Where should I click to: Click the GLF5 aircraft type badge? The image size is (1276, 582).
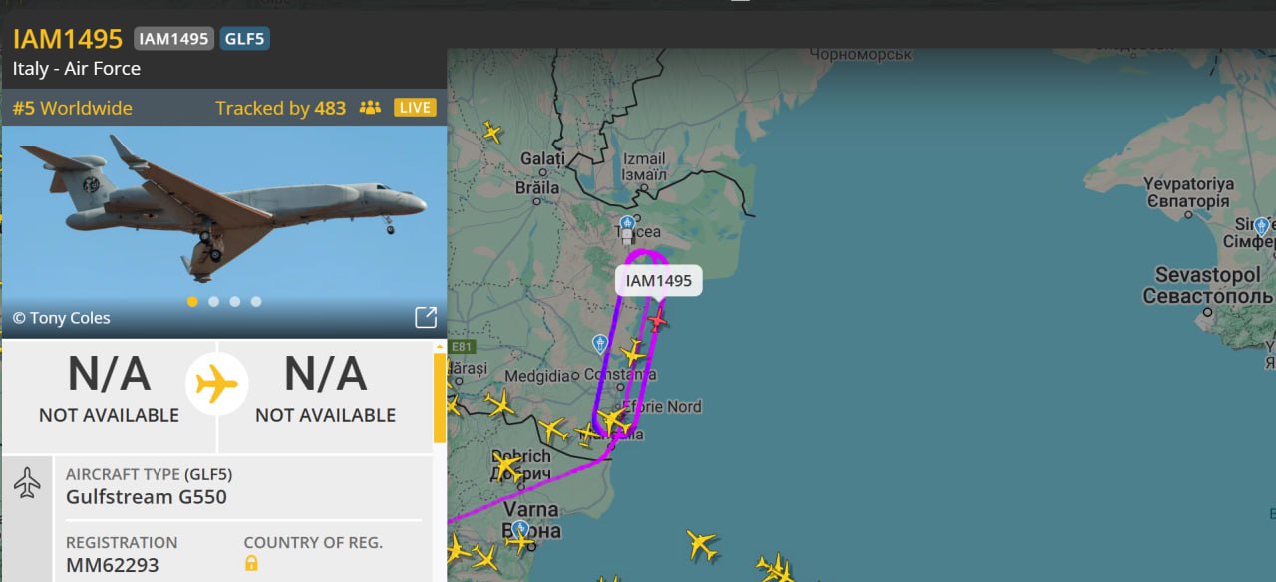(x=244, y=38)
